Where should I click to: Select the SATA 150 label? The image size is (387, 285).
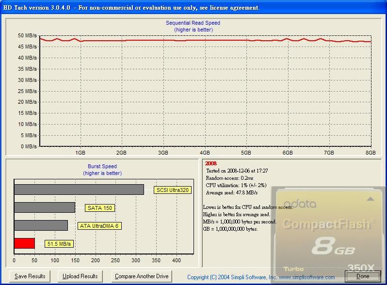pyautogui.click(x=100, y=208)
